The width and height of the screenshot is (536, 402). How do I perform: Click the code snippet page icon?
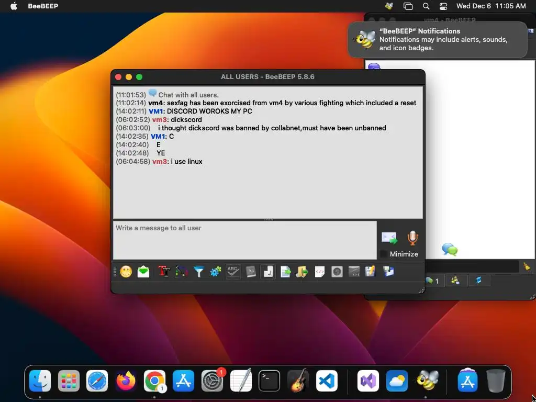coord(320,272)
